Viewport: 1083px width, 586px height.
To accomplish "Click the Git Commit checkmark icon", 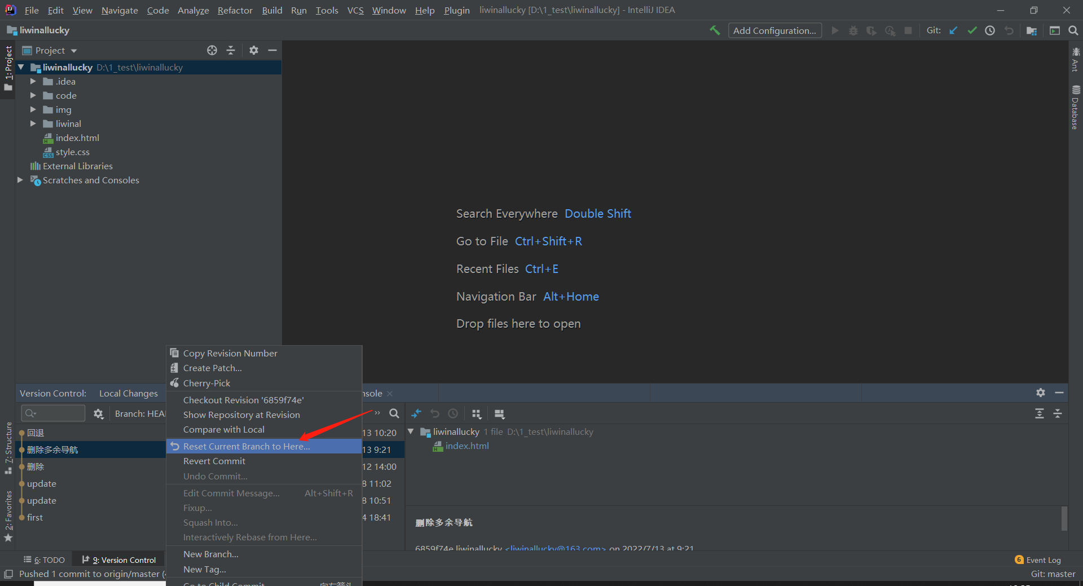I will [972, 30].
